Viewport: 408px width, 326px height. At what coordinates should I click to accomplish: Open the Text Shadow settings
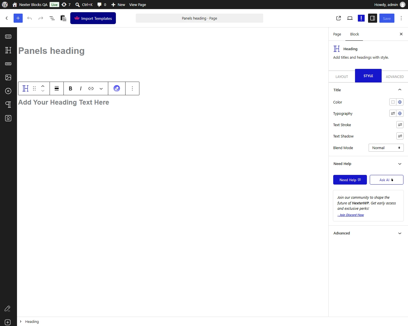click(x=400, y=136)
